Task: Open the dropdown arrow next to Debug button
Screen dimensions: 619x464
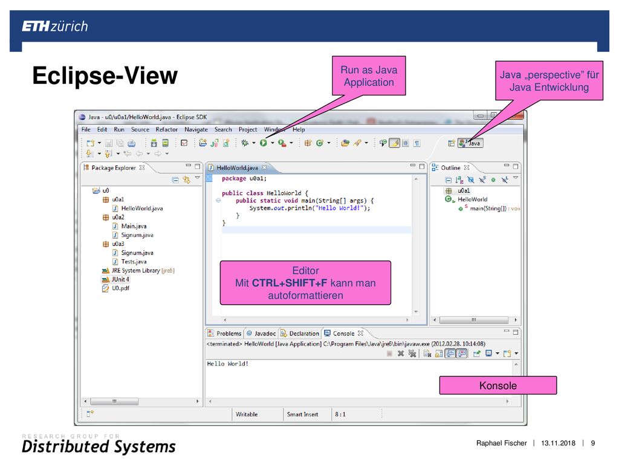Action: pos(254,143)
